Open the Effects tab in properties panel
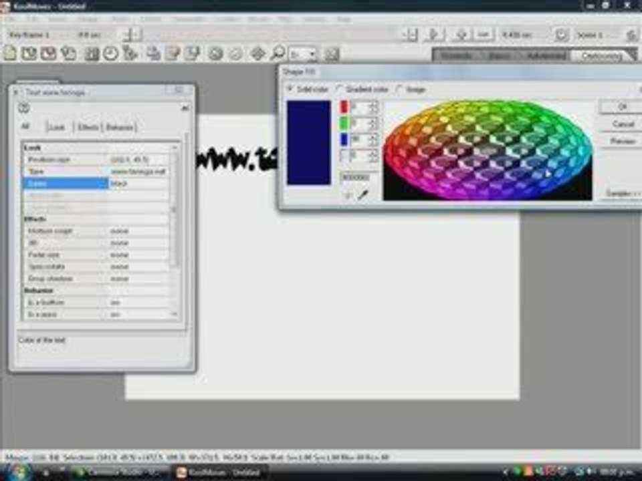The height and width of the screenshot is (481, 642). coord(88,127)
